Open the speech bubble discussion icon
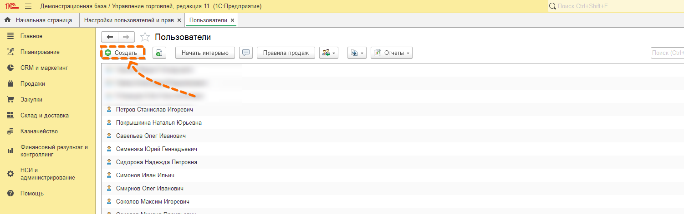 pyautogui.click(x=246, y=53)
